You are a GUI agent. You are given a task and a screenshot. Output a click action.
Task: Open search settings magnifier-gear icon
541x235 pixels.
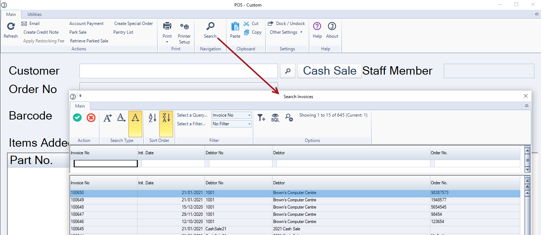289,118
